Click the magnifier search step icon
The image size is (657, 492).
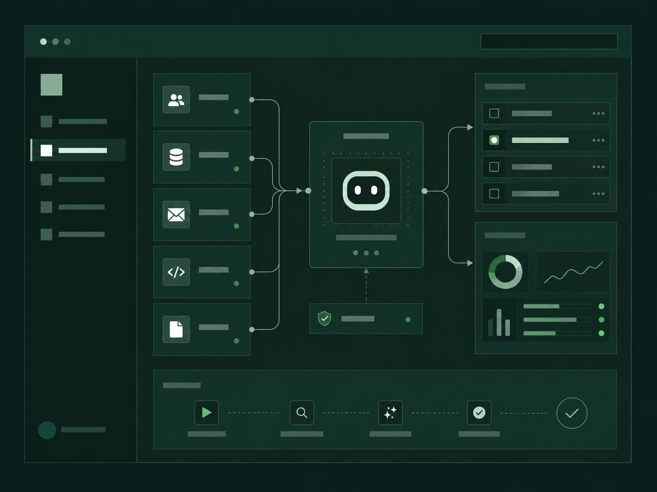[302, 412]
